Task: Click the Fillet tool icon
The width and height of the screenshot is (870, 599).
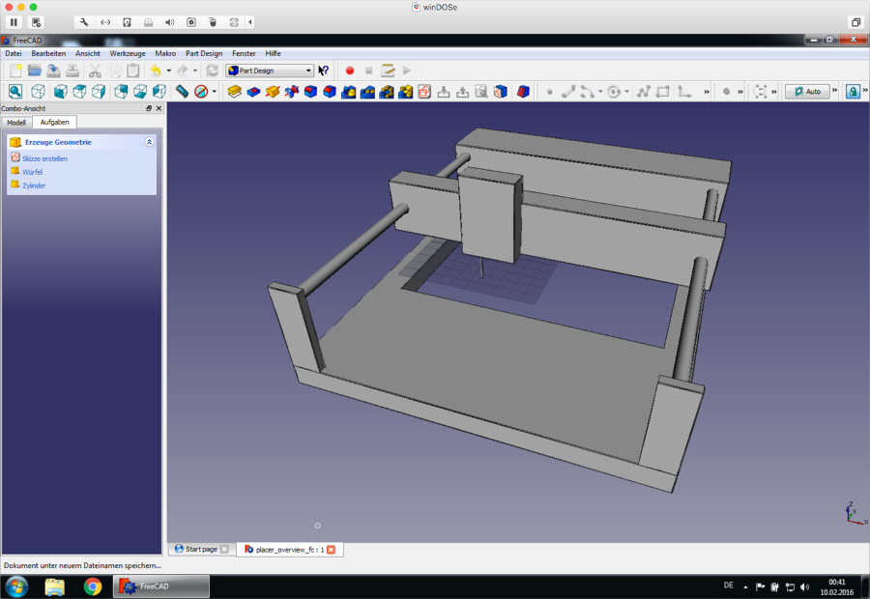Action: pos(310,92)
